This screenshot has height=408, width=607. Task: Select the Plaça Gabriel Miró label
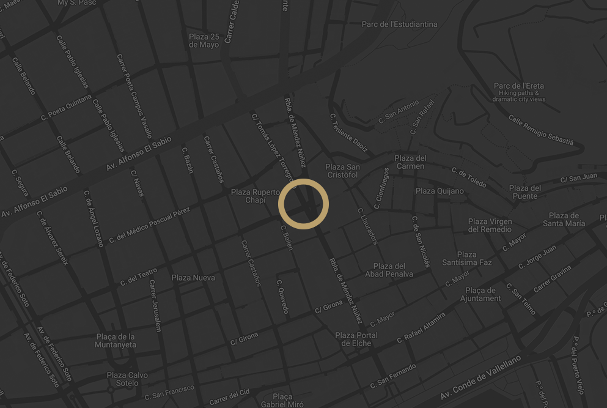tap(282, 401)
